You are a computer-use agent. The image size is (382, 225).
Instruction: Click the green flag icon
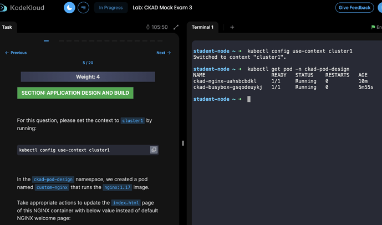pyautogui.click(x=373, y=27)
